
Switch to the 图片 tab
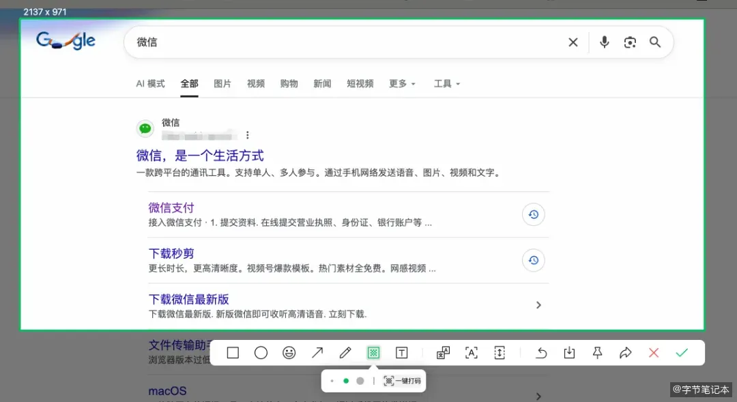pyautogui.click(x=222, y=84)
